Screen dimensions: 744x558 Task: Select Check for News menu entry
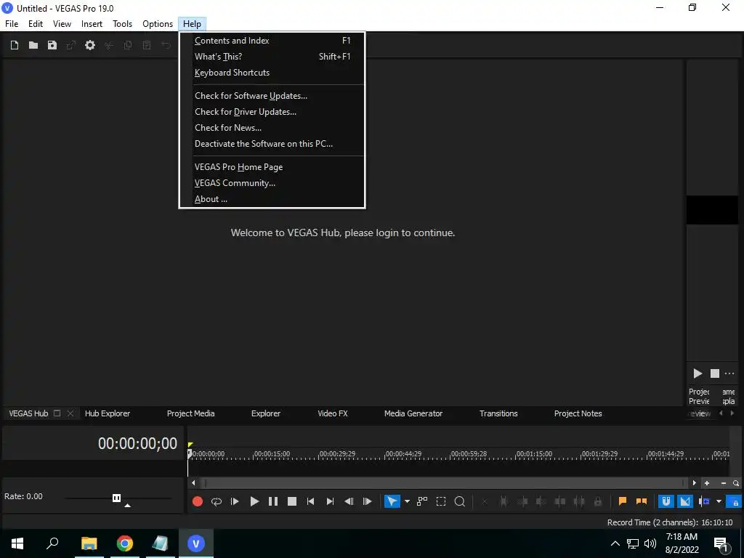coord(272,128)
